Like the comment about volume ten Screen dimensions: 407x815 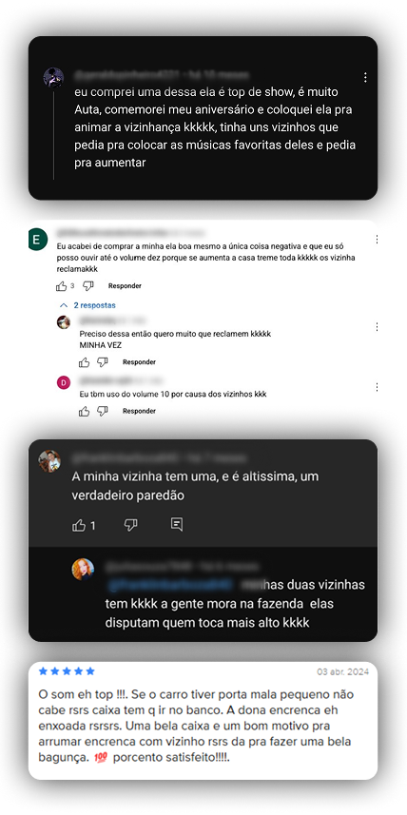pyautogui.click(x=62, y=286)
